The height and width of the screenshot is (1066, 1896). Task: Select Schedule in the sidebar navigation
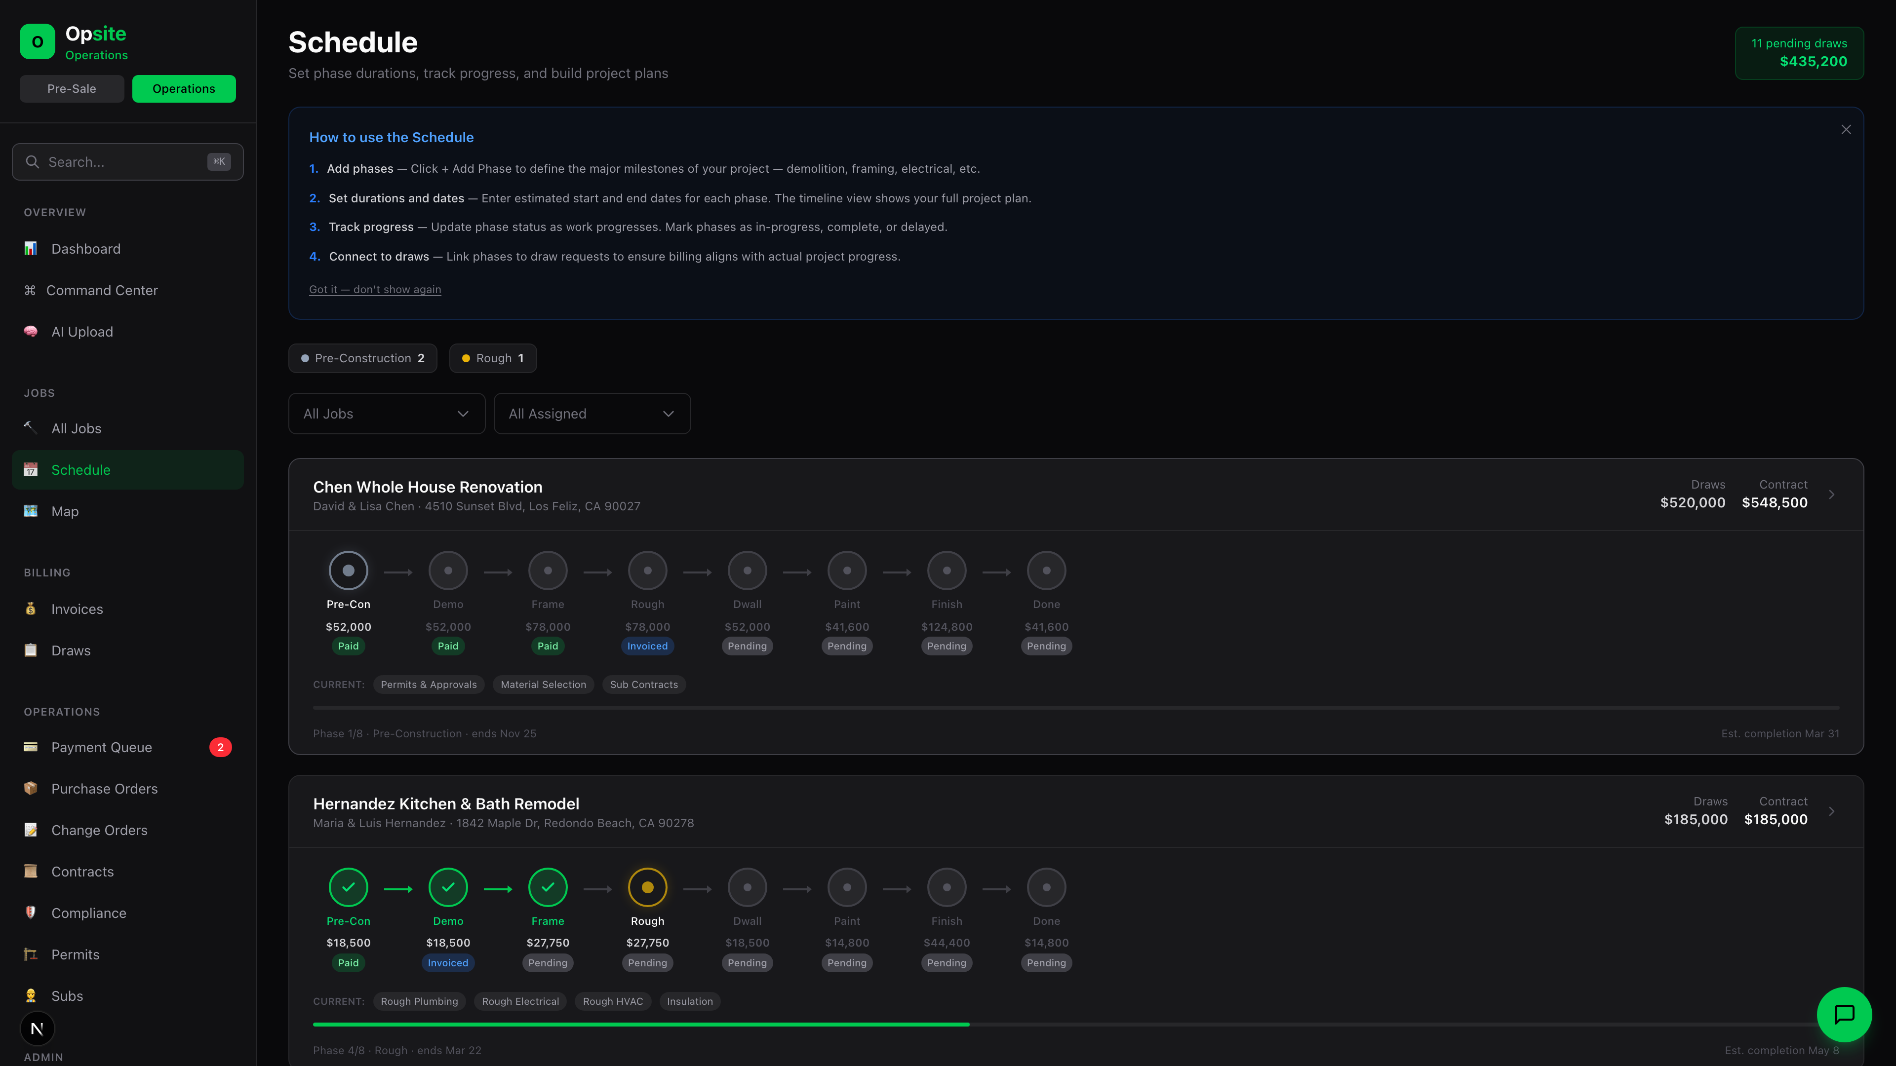pos(80,469)
